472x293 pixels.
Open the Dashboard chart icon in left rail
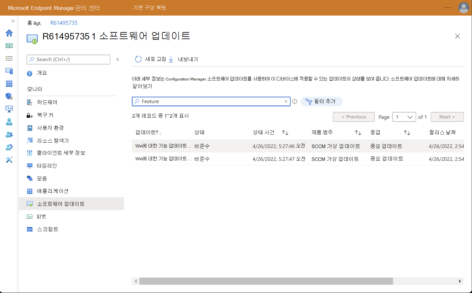pos(9,46)
